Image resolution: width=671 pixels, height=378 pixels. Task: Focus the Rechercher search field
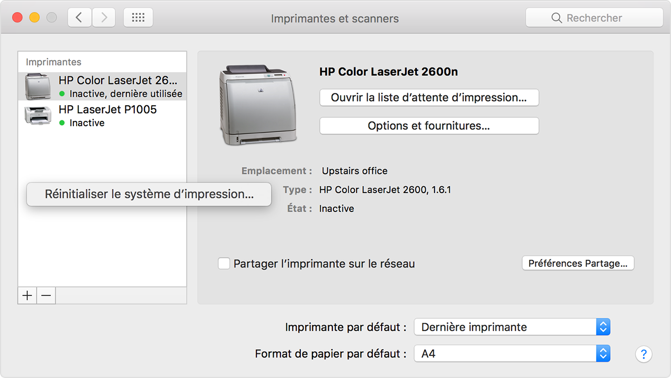click(x=594, y=18)
